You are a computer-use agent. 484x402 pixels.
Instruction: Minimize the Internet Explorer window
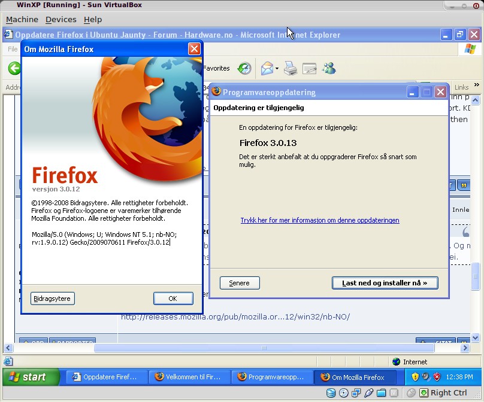(x=446, y=35)
